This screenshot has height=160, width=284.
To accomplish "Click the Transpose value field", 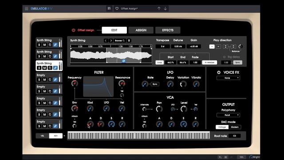I will click(163, 46).
